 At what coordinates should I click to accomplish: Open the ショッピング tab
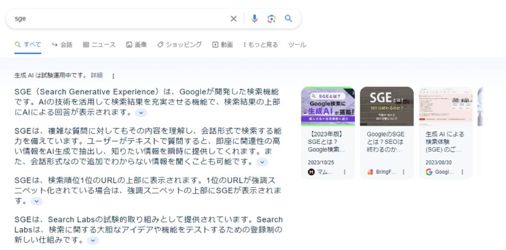pos(179,44)
